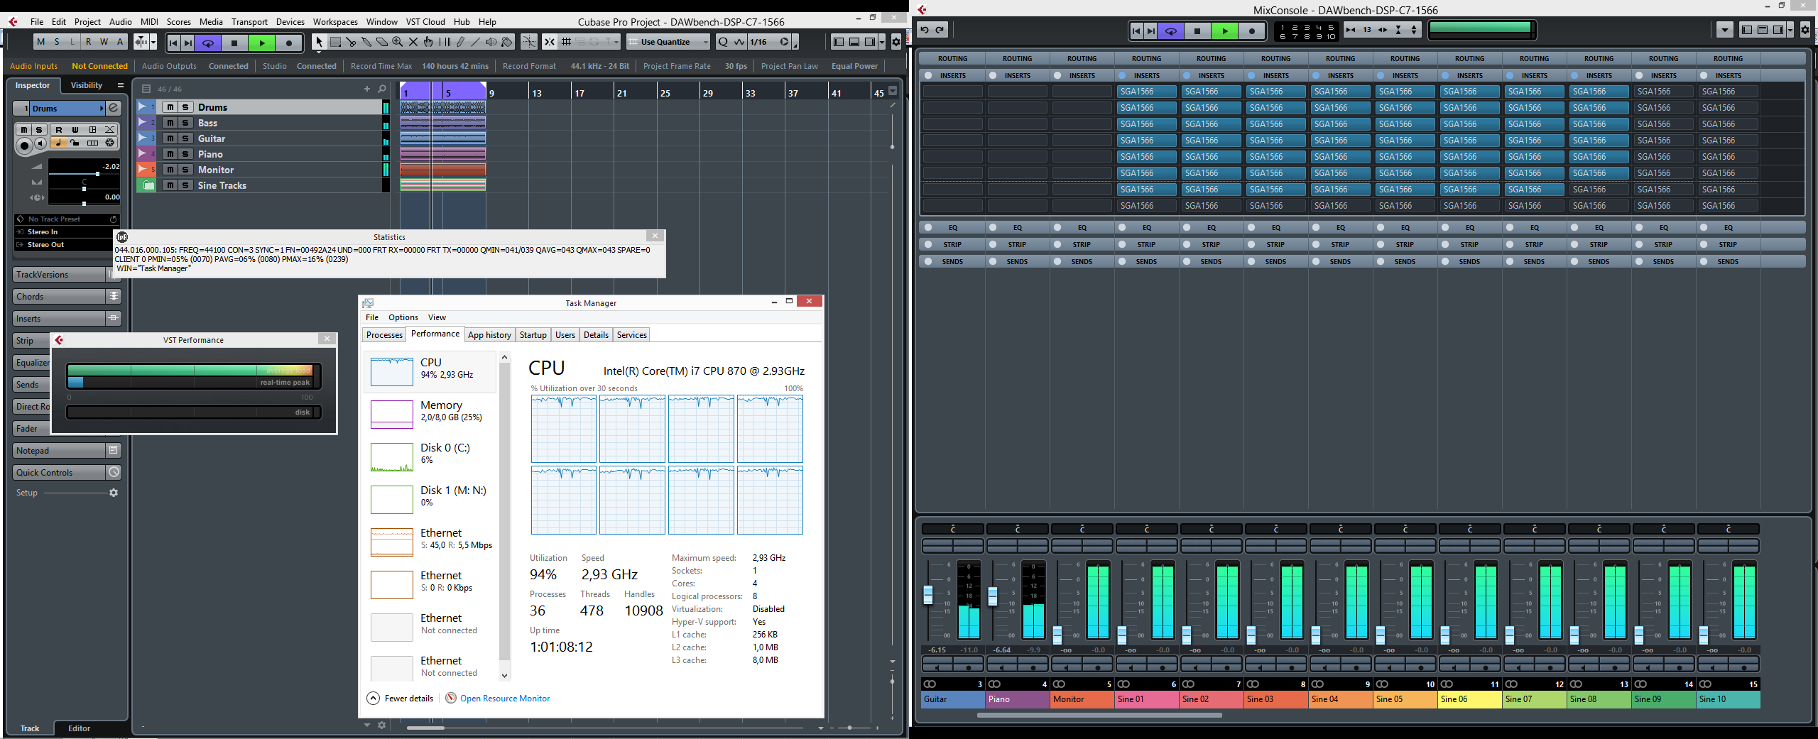Viewport: 1818px width, 739px height.
Task: Mute the Piano track
Action: click(x=170, y=154)
